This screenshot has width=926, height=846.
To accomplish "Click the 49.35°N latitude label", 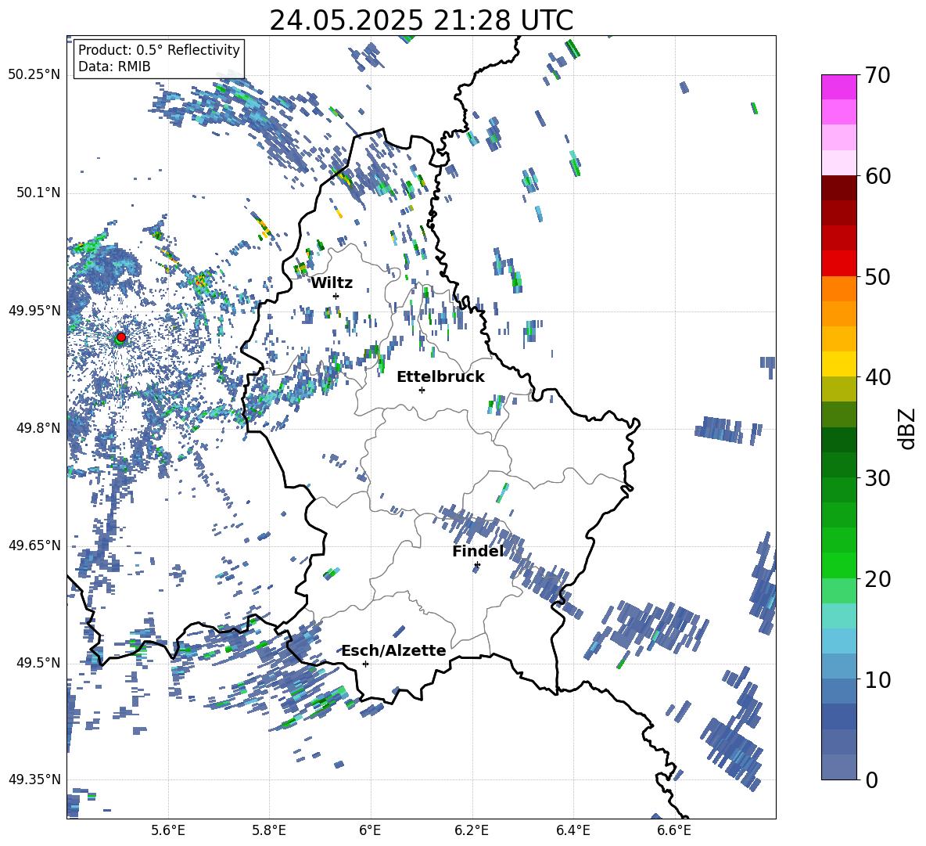I will tap(34, 779).
